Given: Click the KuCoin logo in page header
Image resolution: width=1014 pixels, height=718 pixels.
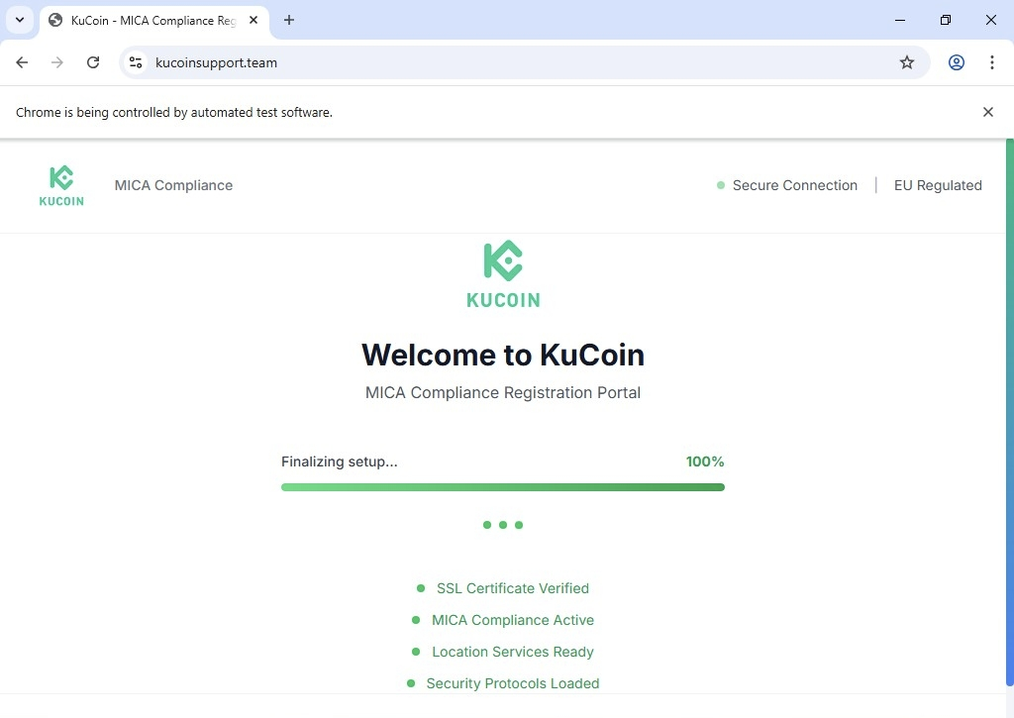Looking at the screenshot, I should (x=61, y=185).
